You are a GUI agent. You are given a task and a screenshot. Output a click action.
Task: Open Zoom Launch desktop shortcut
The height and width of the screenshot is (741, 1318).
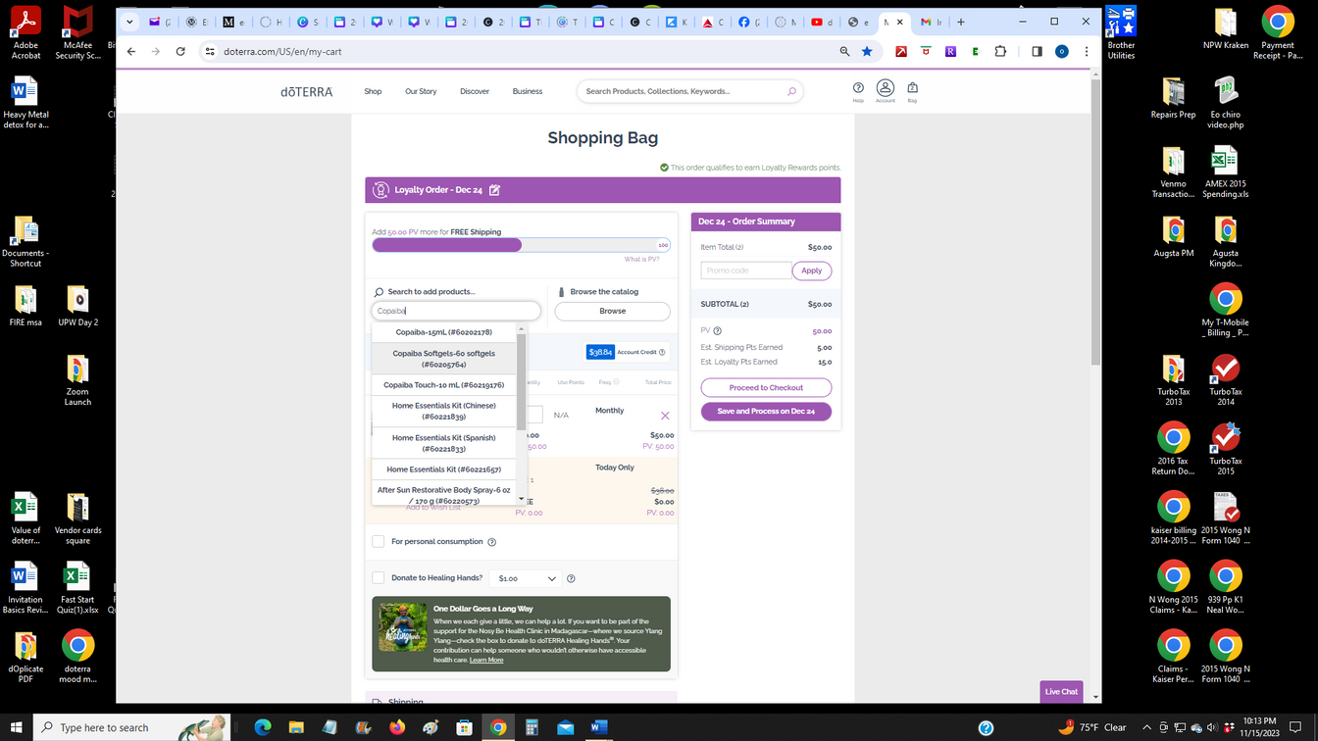(x=77, y=381)
